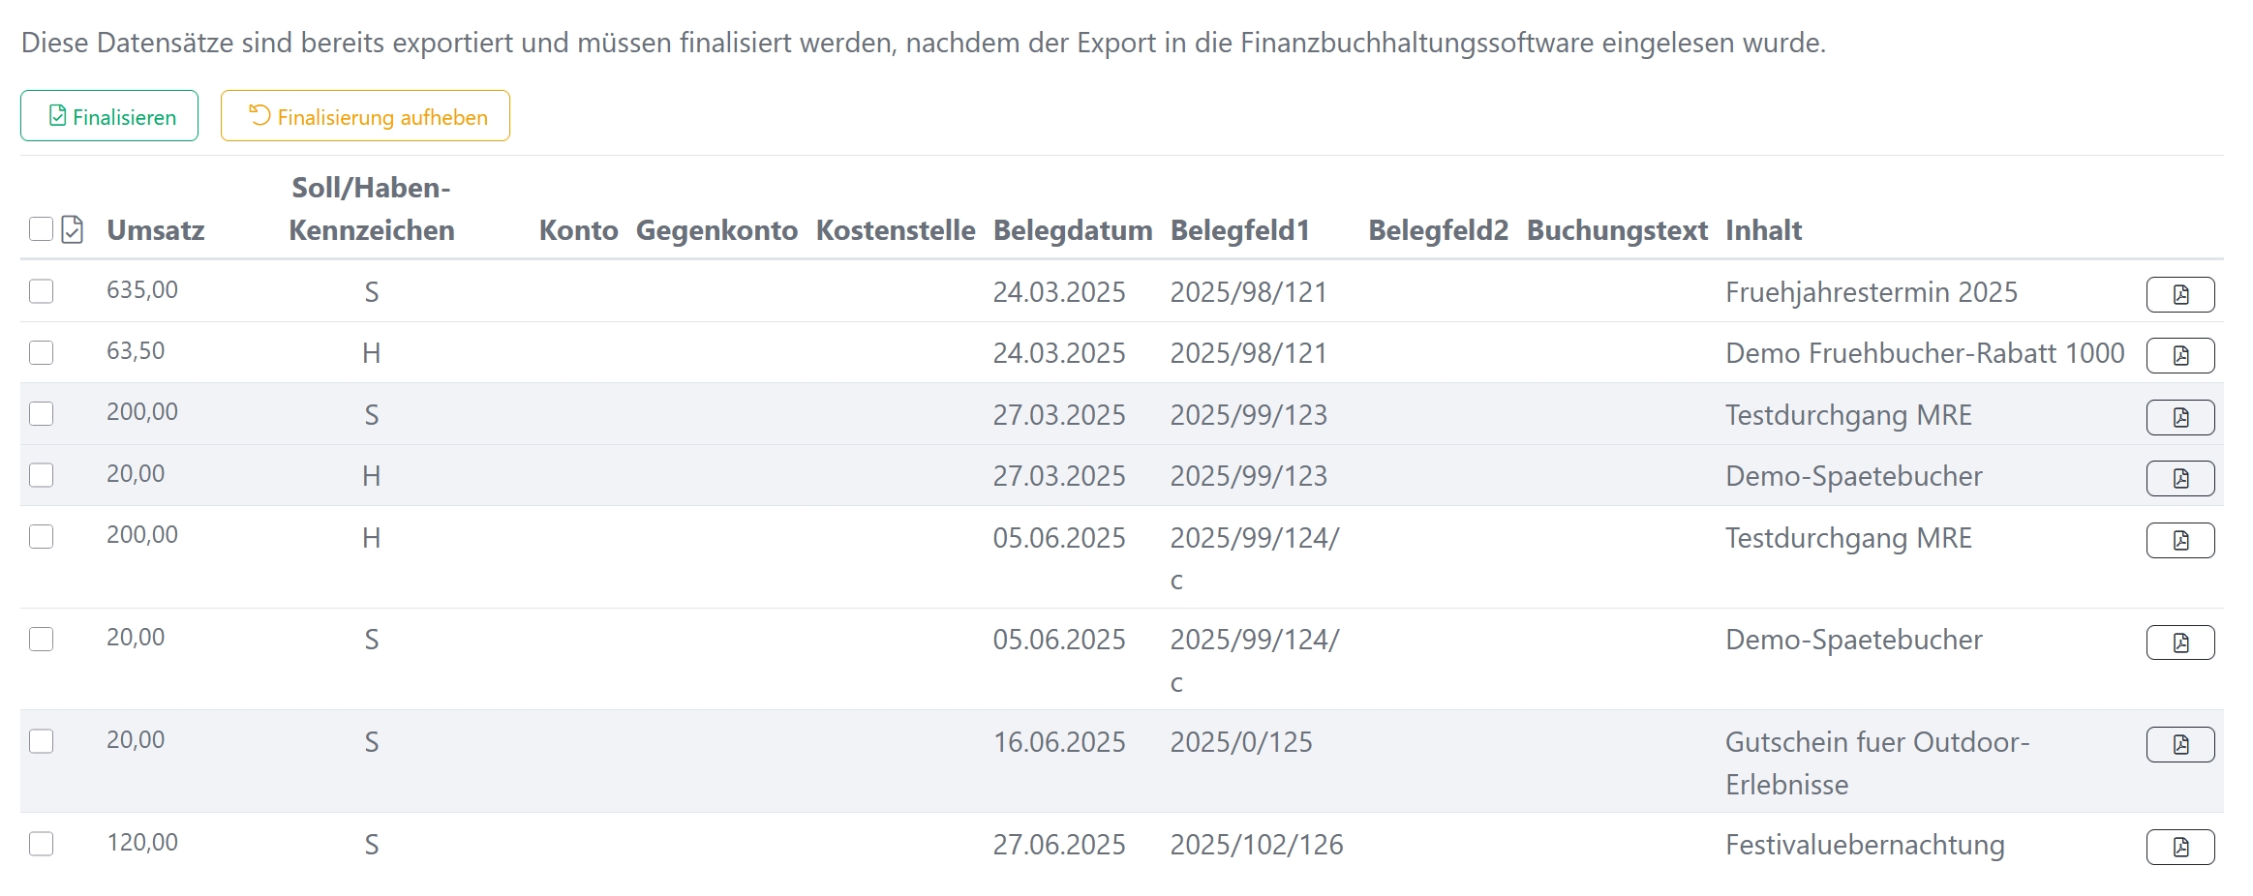2253x896 pixels.
Task: Check the checkbox for the 120,00 entry
Action: click(41, 843)
